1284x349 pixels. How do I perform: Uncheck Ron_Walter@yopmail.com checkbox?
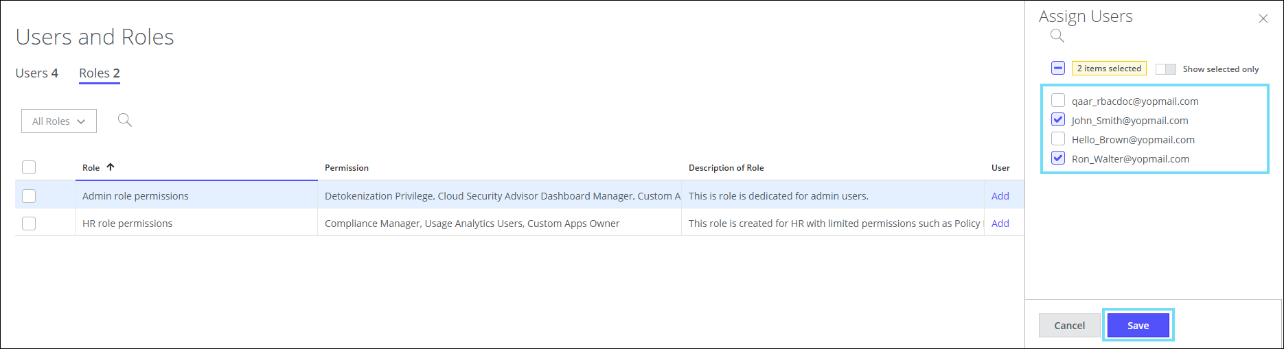tap(1058, 158)
